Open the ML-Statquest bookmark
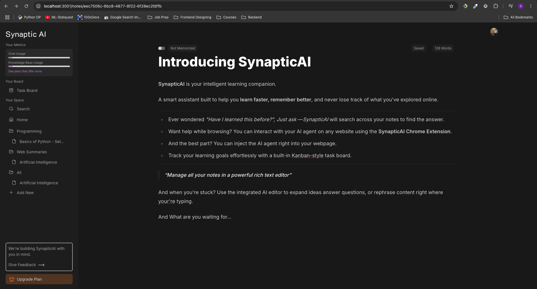 coord(59,17)
